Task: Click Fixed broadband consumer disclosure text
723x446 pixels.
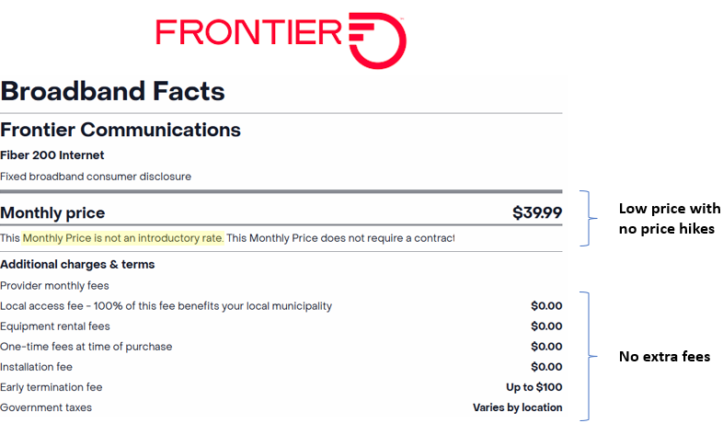Action: [96, 177]
